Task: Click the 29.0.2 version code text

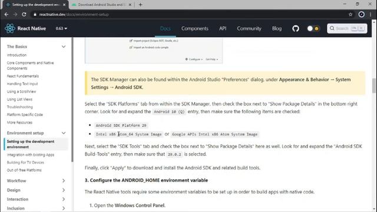Action: [174, 154]
